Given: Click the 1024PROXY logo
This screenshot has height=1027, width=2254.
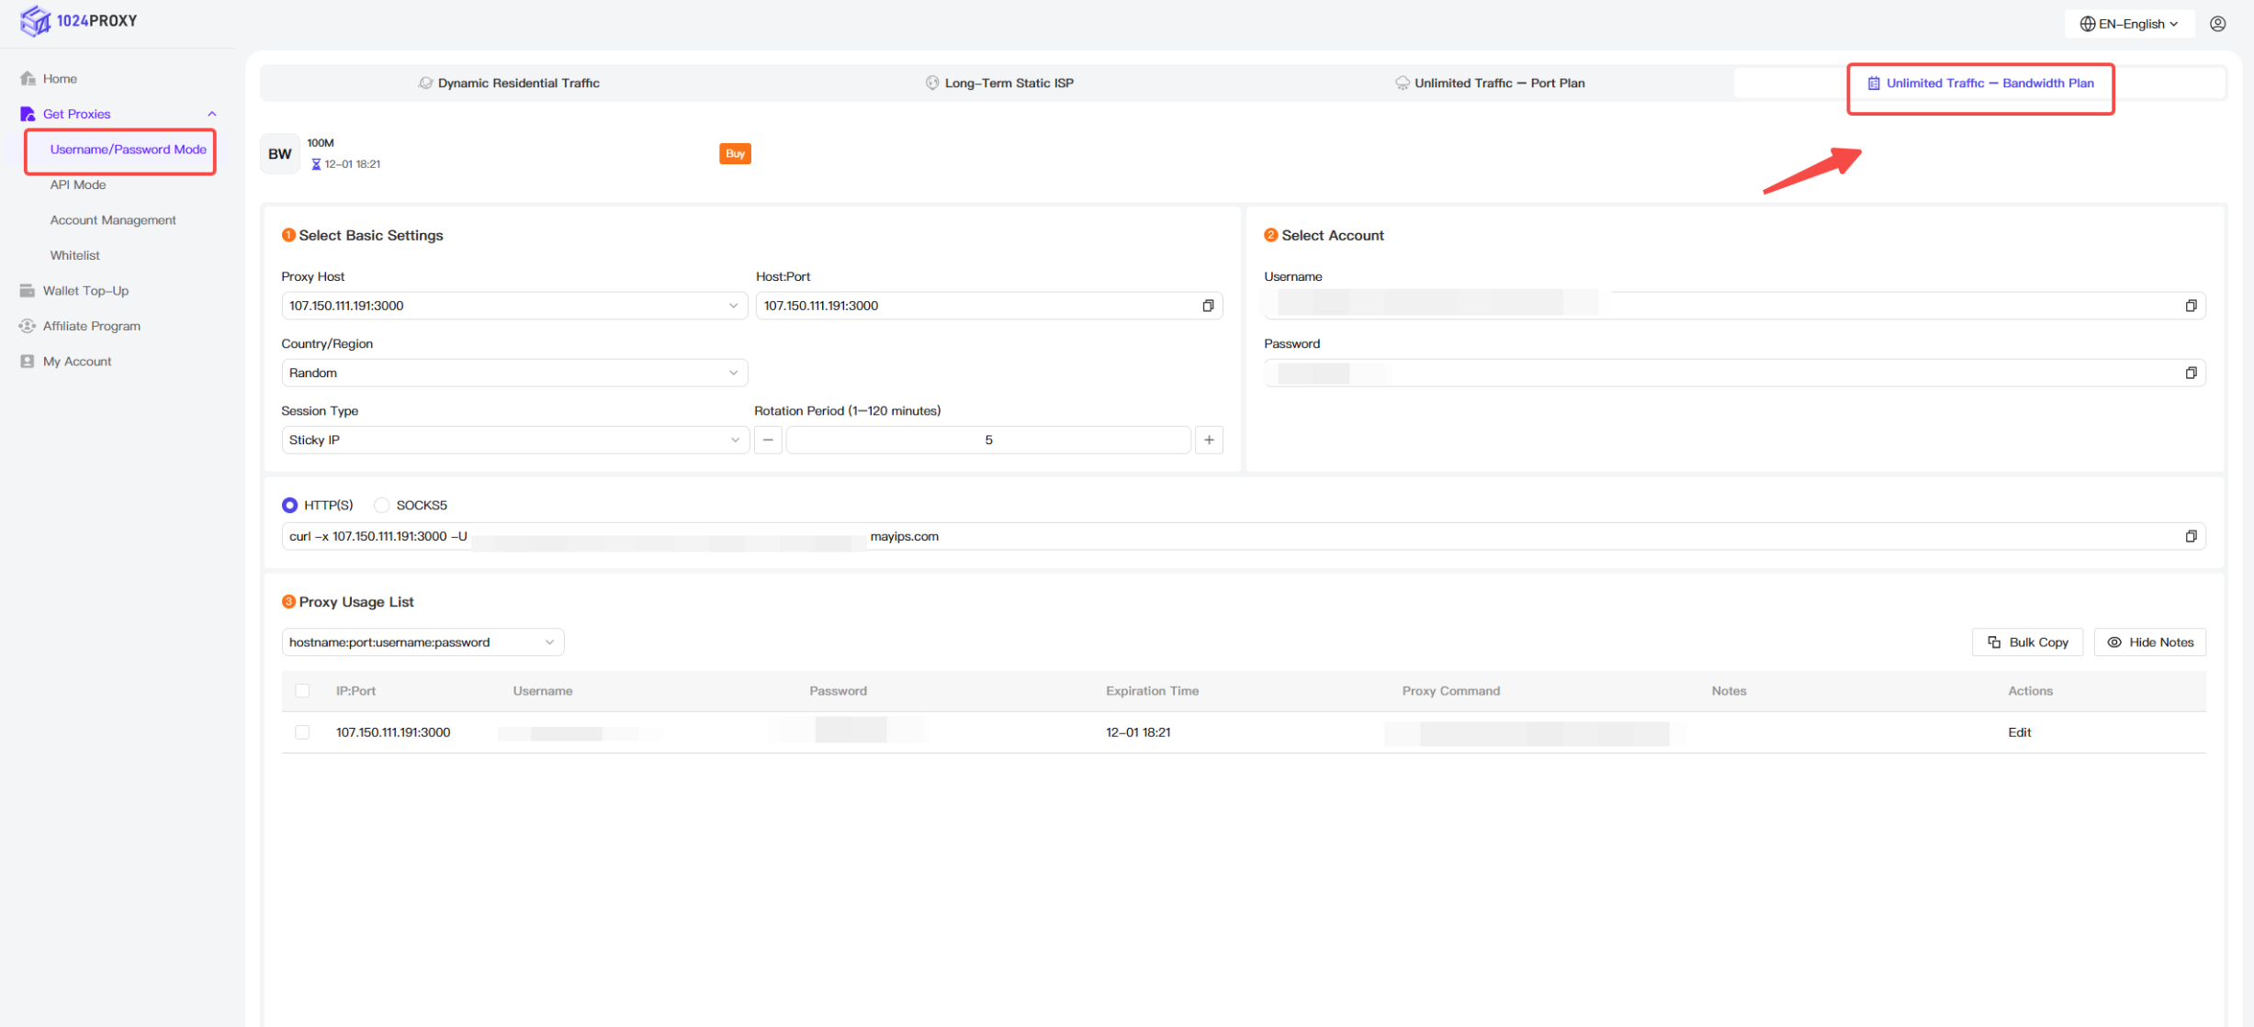Looking at the screenshot, I should coord(78,20).
